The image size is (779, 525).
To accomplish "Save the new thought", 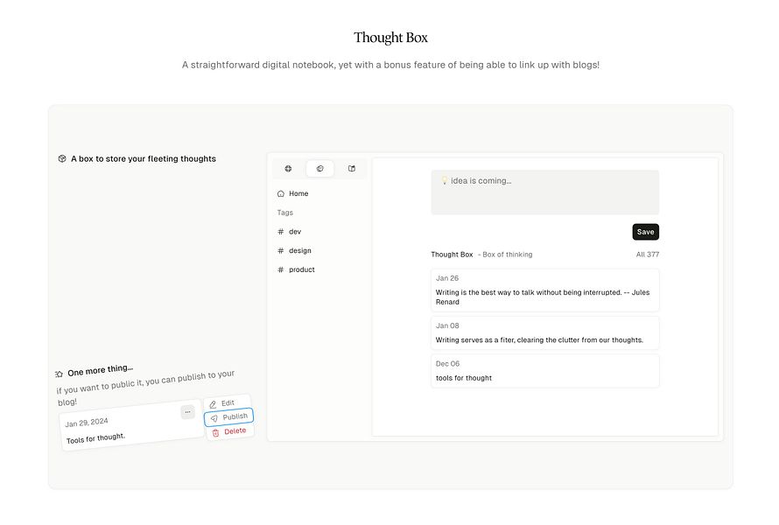I will tap(645, 232).
